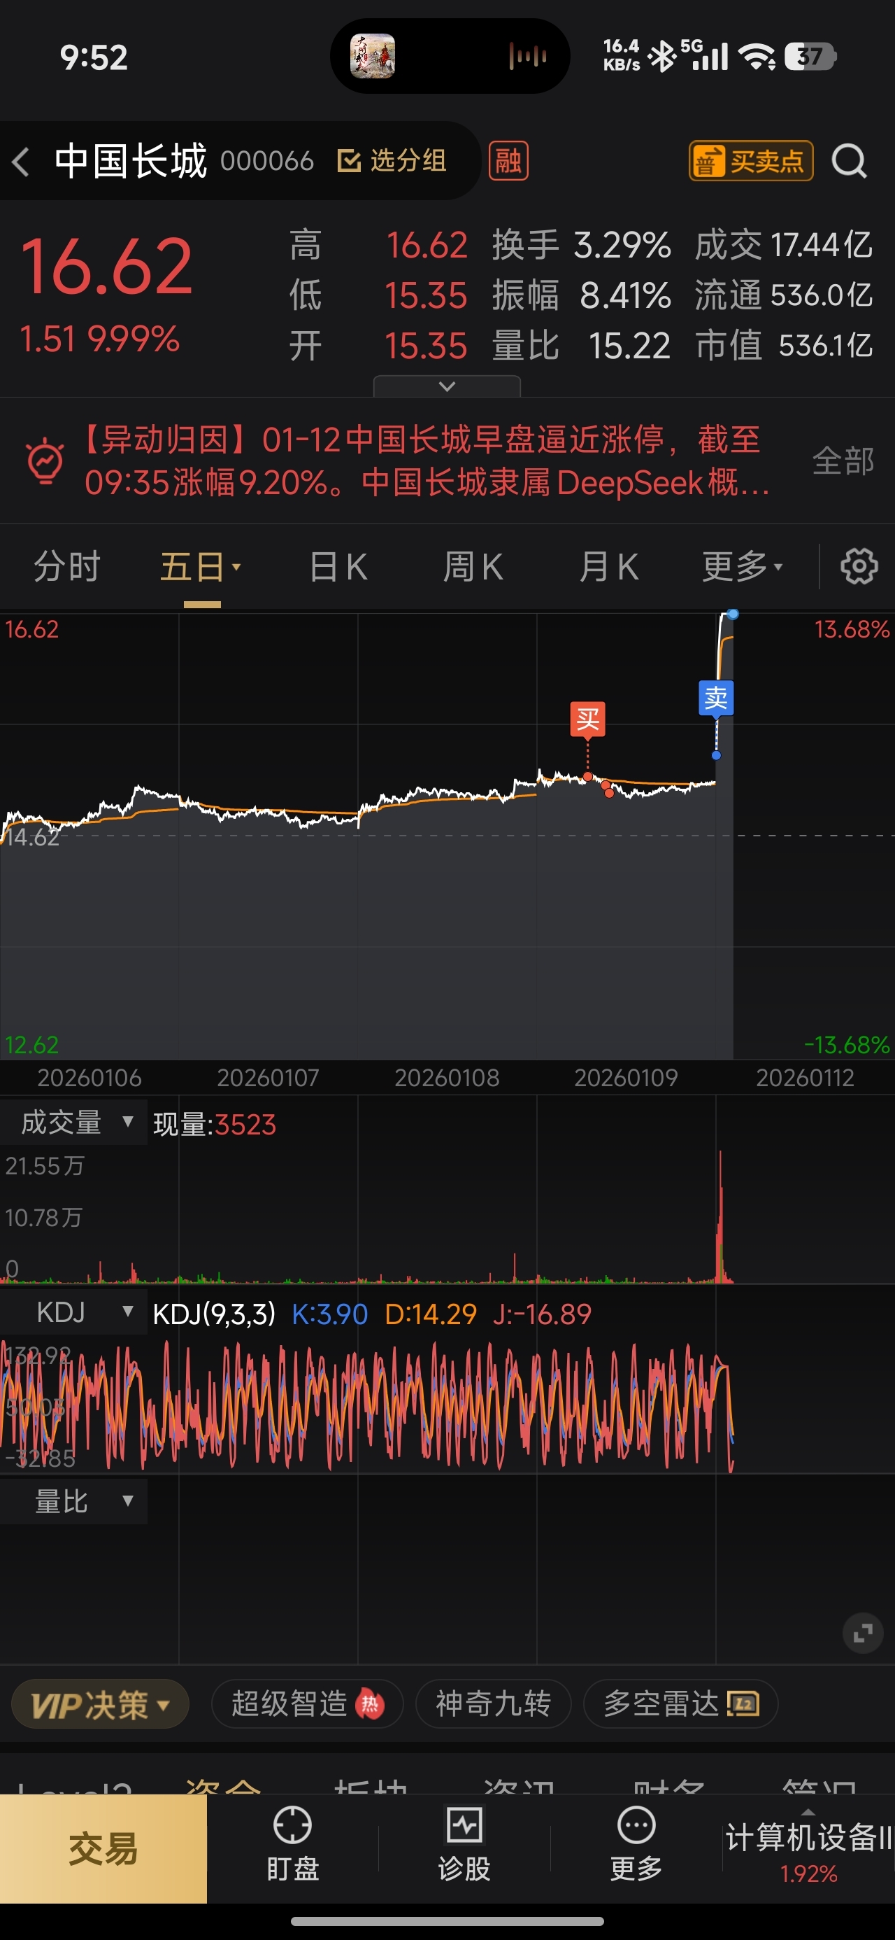Tap the Wi-Fi status icon
This screenshot has height=1940, width=895.
[757, 56]
